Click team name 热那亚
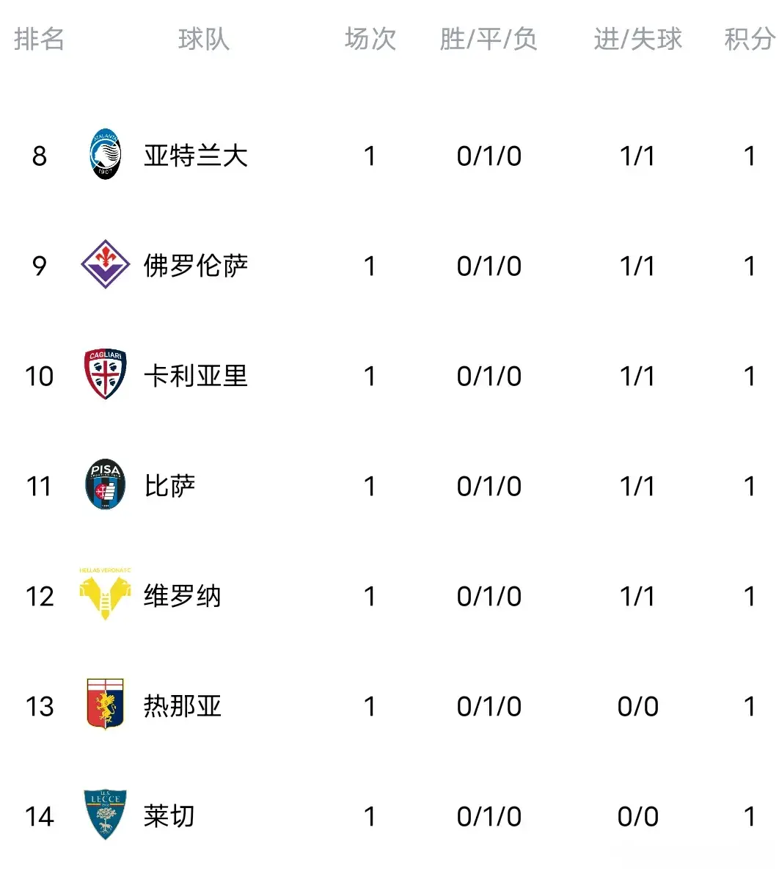The image size is (779, 880). pyautogui.click(x=182, y=705)
